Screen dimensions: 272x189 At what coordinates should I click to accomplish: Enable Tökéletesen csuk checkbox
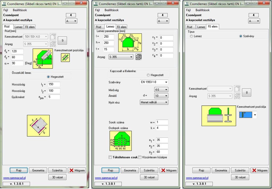(110, 157)
